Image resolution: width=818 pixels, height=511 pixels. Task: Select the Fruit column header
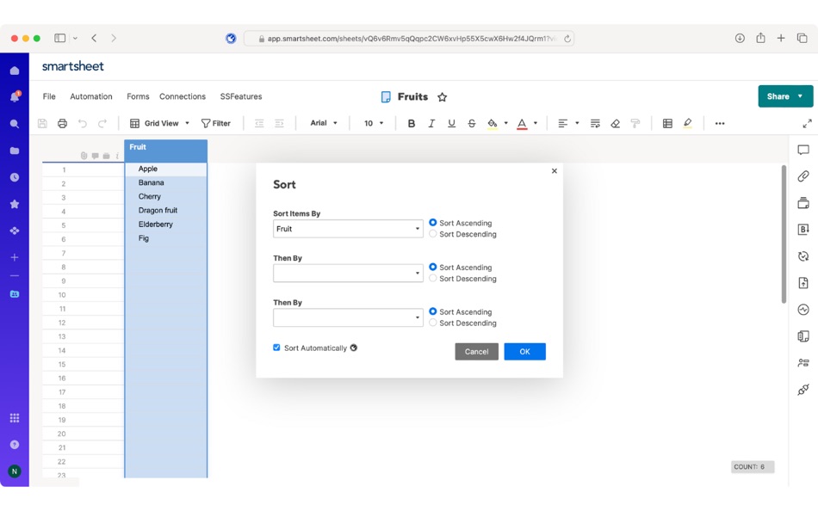[166, 151]
